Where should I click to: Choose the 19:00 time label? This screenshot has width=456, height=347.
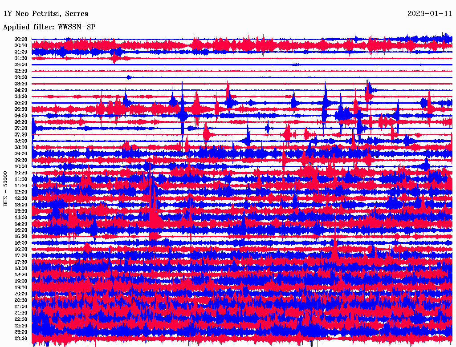21,281
